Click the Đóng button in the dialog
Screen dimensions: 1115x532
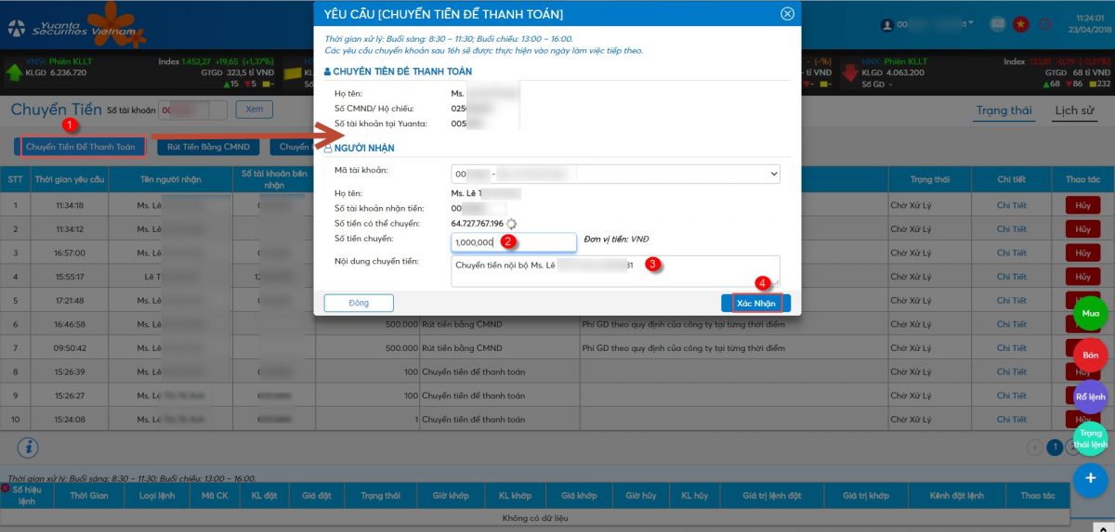359,303
